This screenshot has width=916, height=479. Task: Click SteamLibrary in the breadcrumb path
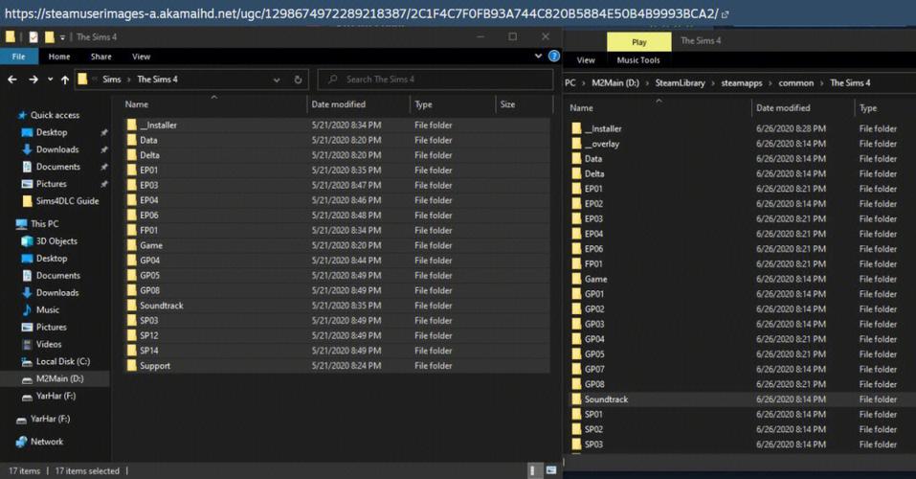pyautogui.click(x=680, y=83)
